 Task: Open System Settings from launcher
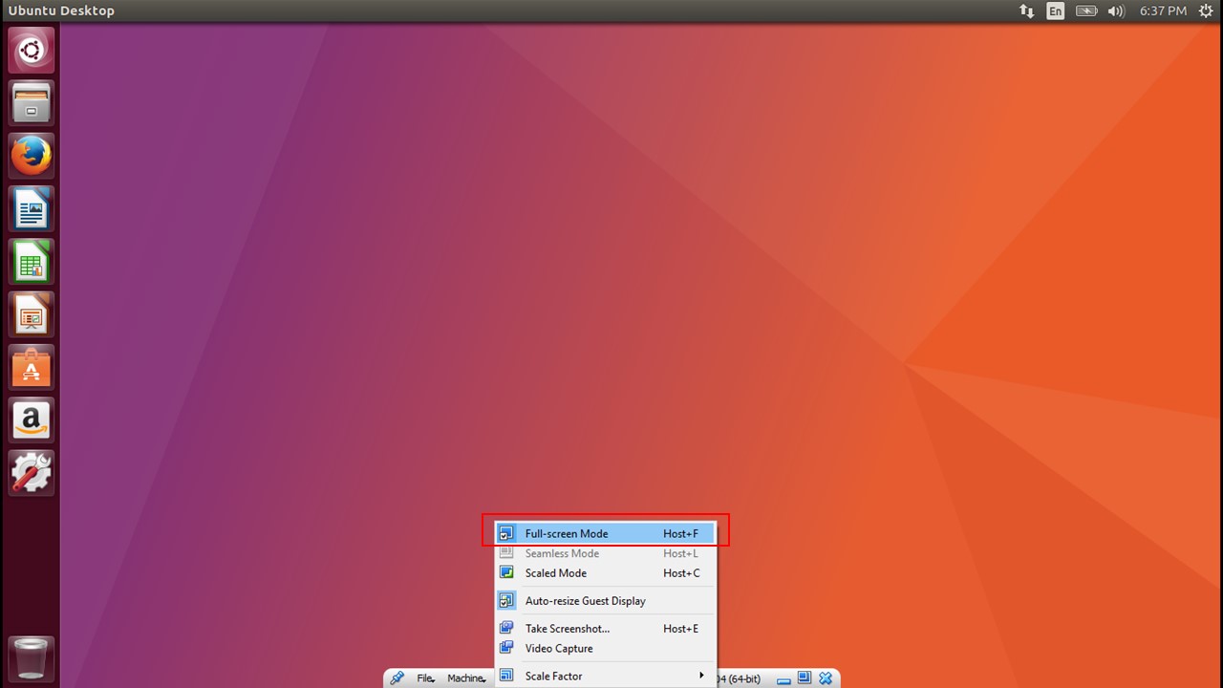(x=32, y=472)
